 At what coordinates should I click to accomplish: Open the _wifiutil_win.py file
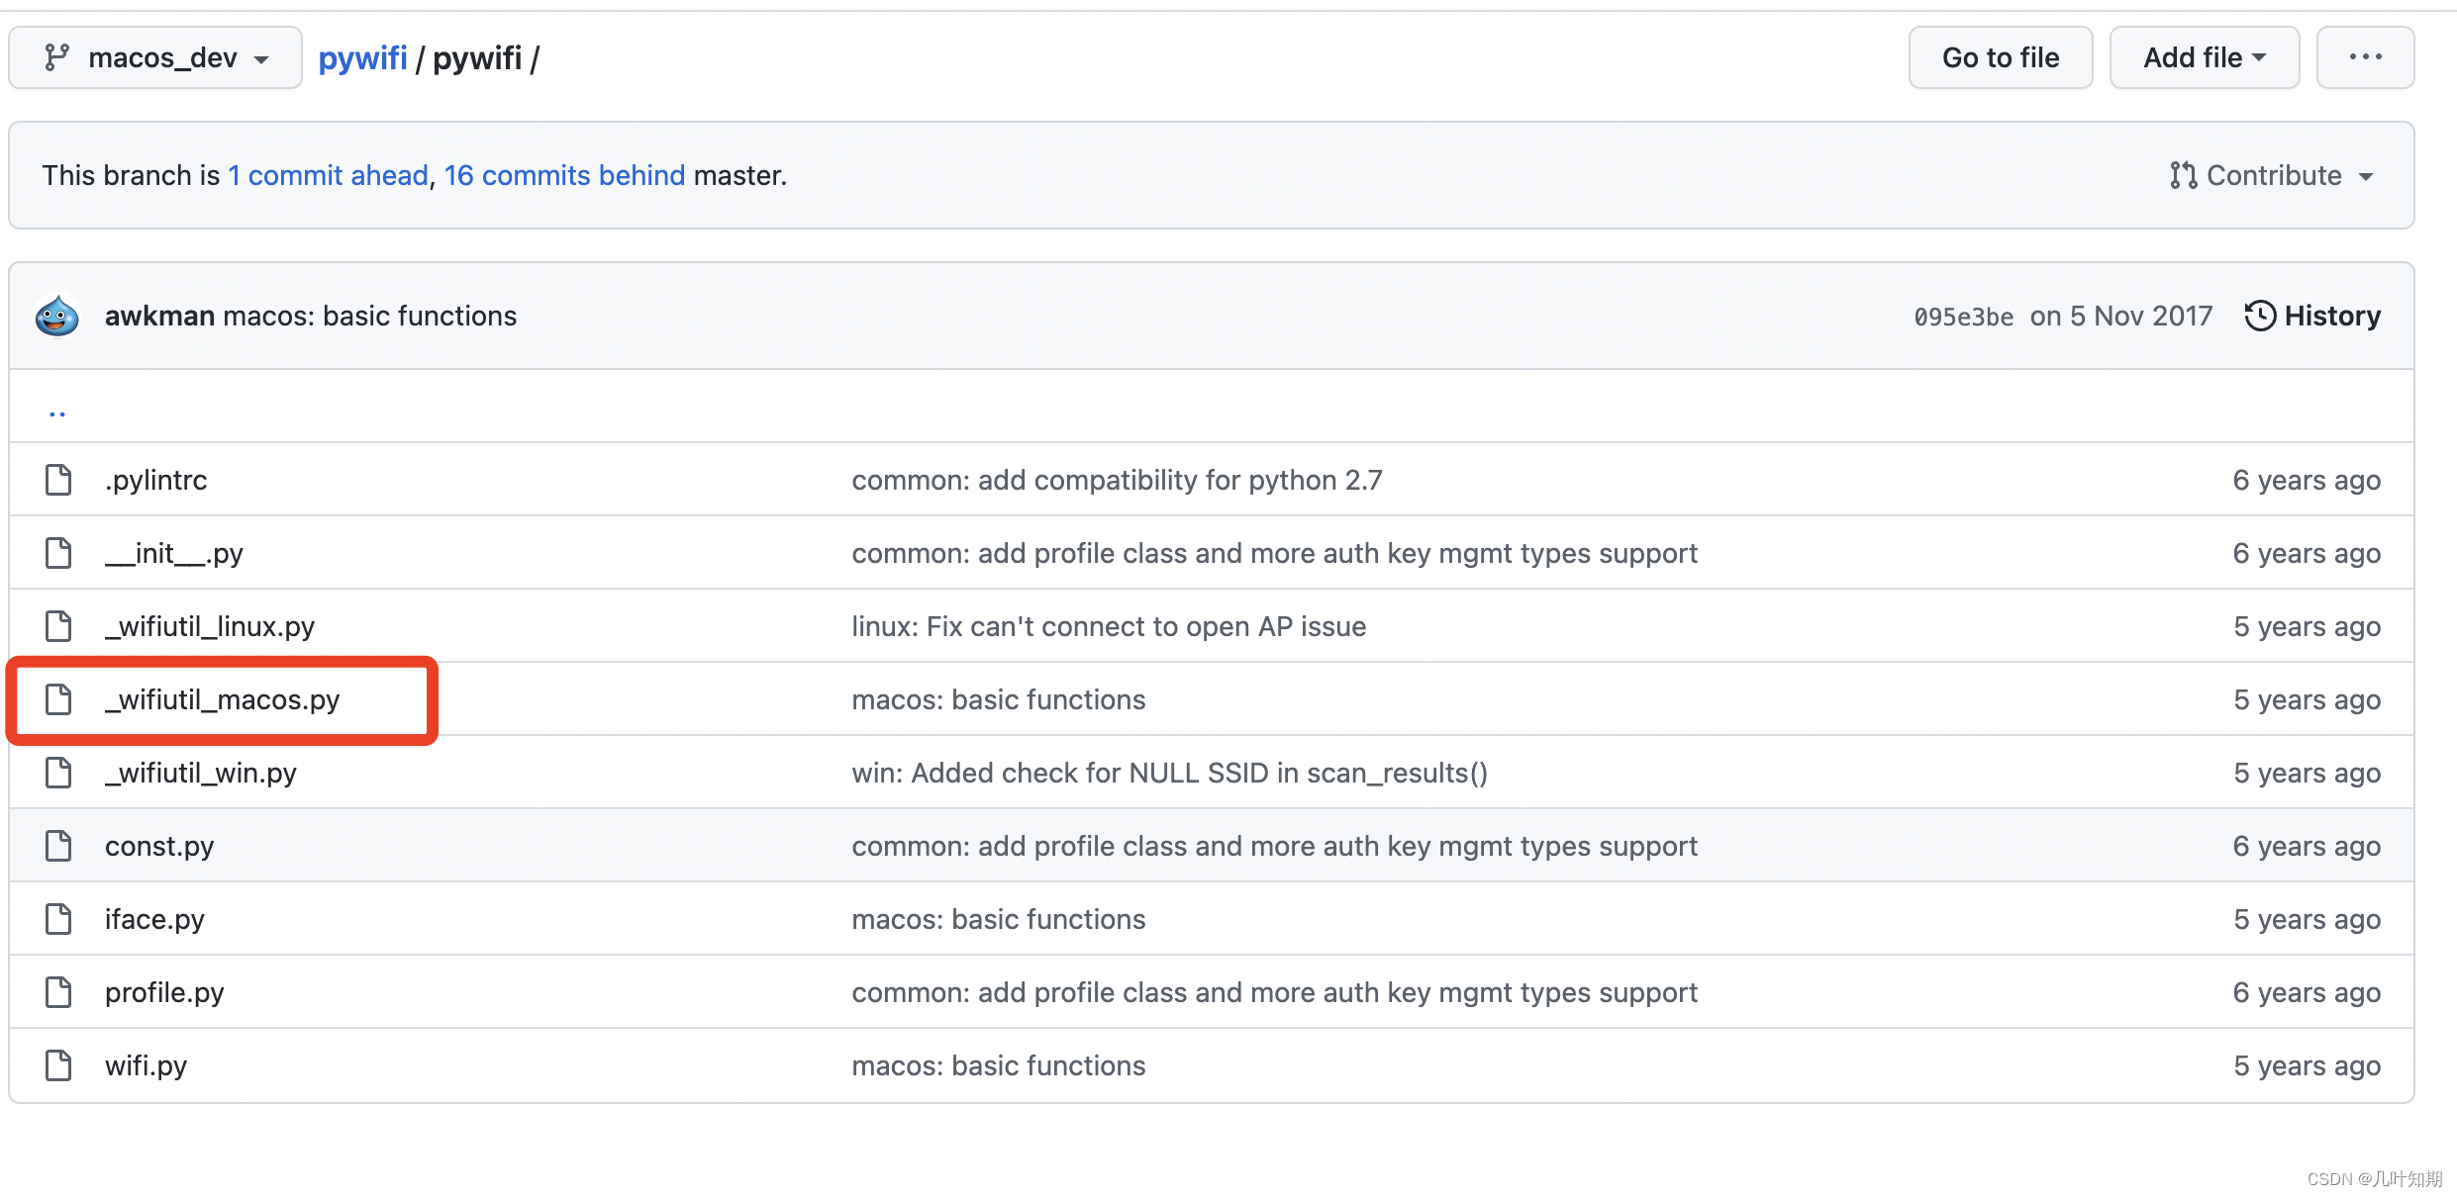point(201,773)
